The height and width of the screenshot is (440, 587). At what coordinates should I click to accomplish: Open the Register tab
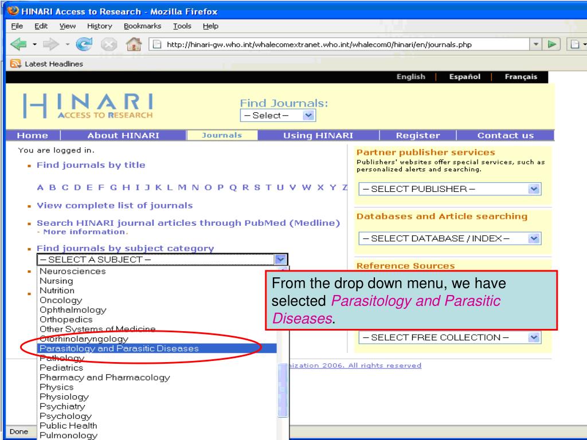point(418,135)
